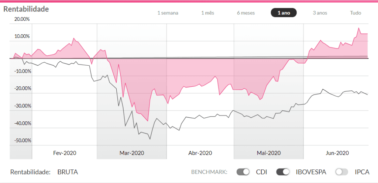
Task: Choose the 3 anos period
Action: tap(320, 13)
